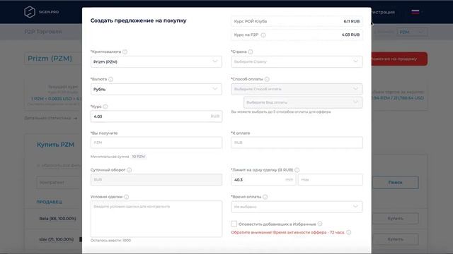The height and width of the screenshot is (254, 453).
Task: Click the Вы получите PZM input field
Action: point(156,143)
